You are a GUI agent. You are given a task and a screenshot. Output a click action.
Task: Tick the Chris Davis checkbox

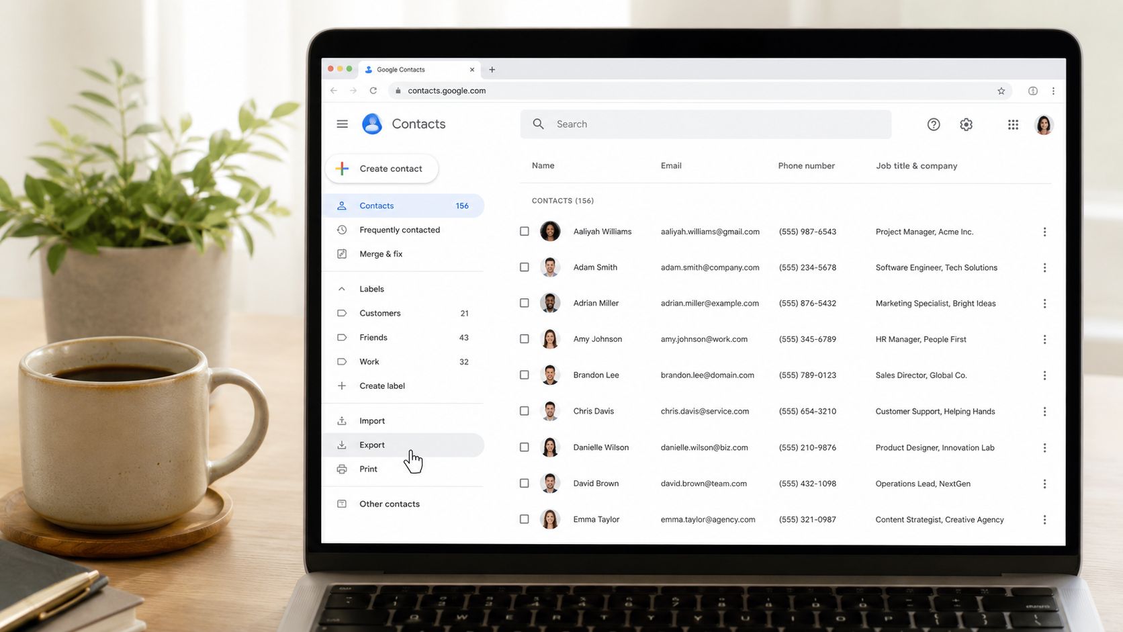(525, 411)
